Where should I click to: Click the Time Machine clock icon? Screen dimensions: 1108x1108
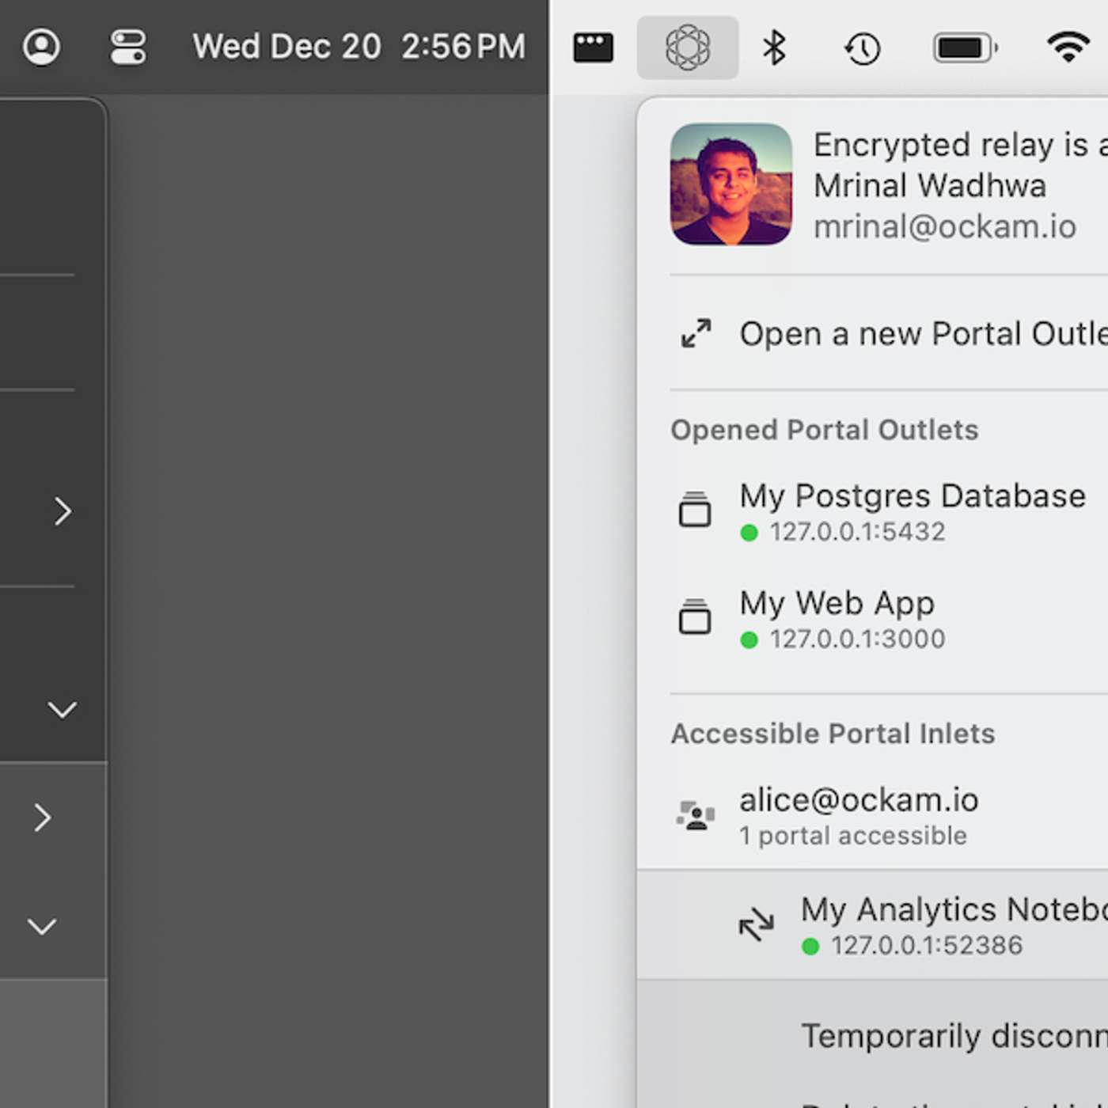pyautogui.click(x=862, y=48)
